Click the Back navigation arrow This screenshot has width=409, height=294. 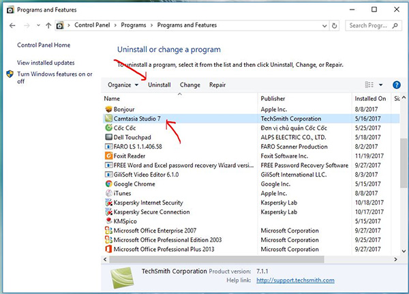click(13, 25)
